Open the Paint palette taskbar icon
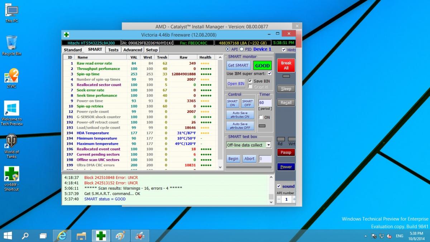Image resolution: width=430 pixels, height=242 pixels. click(120, 236)
